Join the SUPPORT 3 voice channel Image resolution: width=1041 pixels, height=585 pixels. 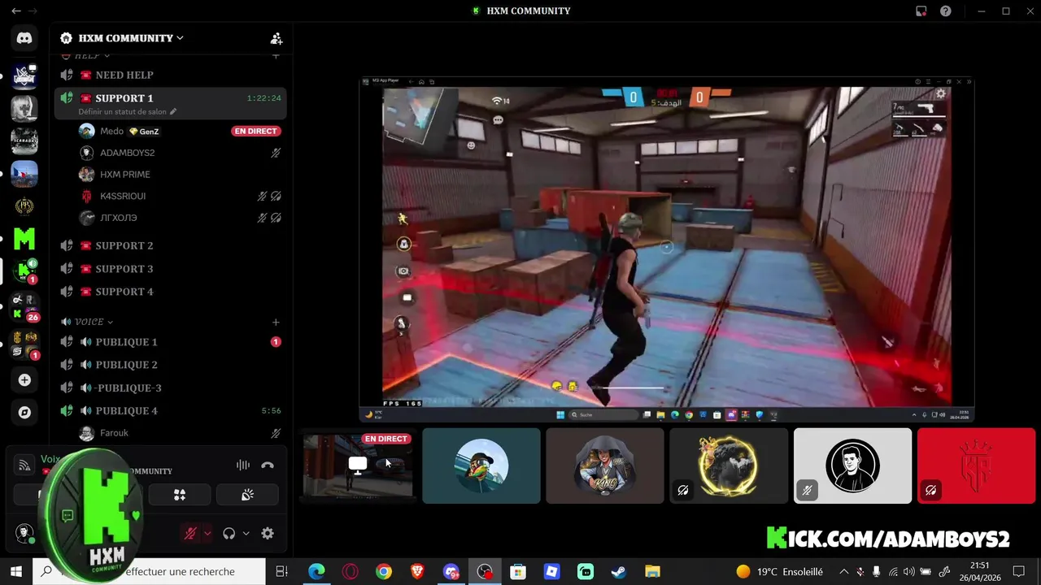click(170, 268)
